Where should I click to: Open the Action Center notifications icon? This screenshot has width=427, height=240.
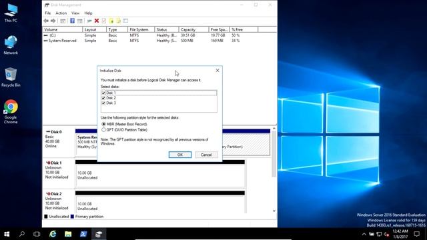coord(416,234)
